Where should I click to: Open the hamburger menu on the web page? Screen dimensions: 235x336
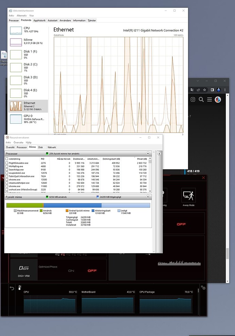(209, 100)
